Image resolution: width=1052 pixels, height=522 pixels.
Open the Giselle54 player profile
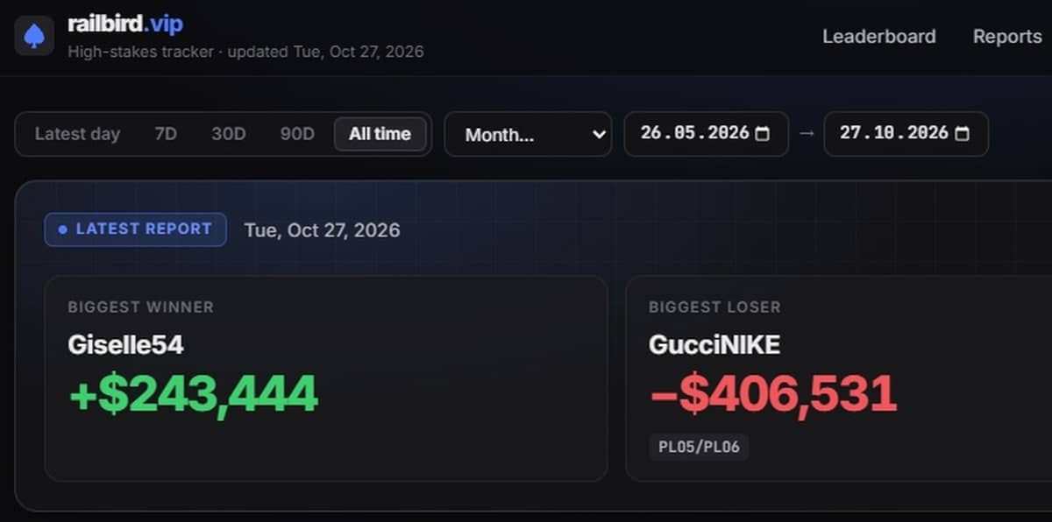pyautogui.click(x=125, y=345)
